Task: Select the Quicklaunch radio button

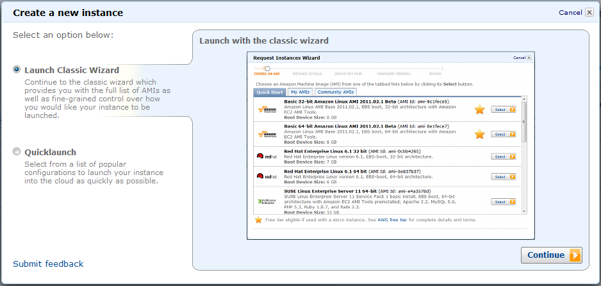Action: 17,151
